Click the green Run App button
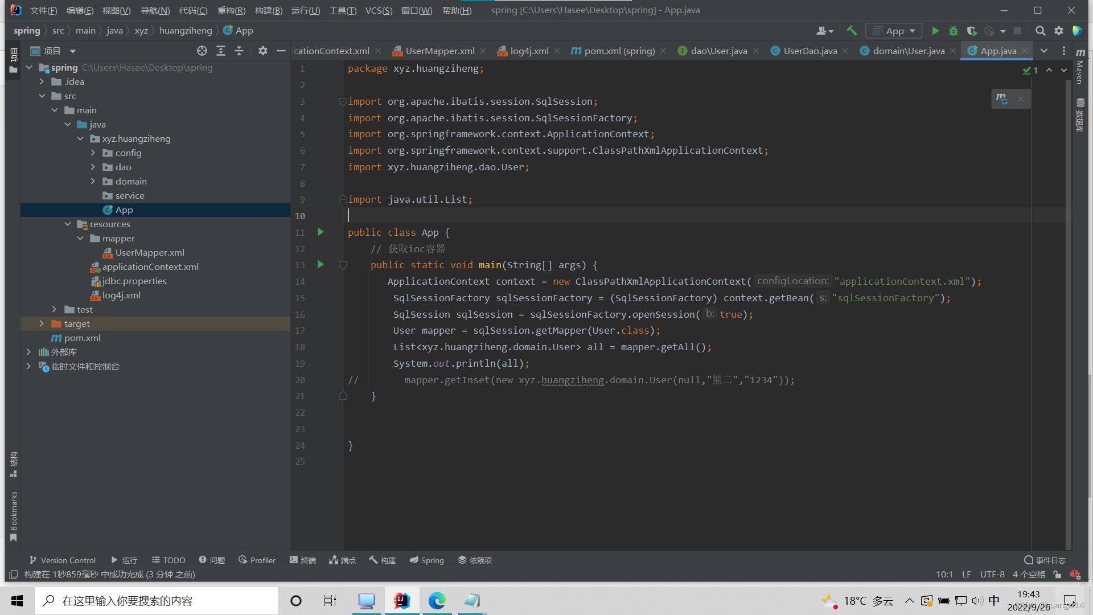The width and height of the screenshot is (1093, 615). [x=935, y=31]
